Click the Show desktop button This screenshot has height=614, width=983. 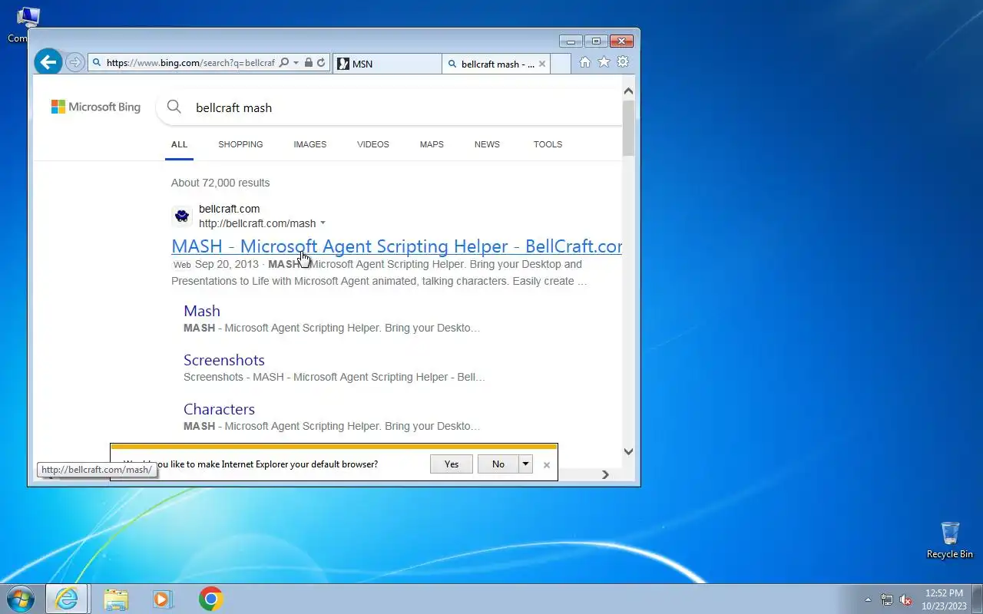click(977, 599)
